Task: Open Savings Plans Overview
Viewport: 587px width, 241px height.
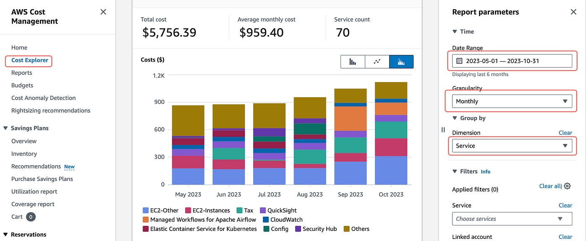Action: click(24, 141)
